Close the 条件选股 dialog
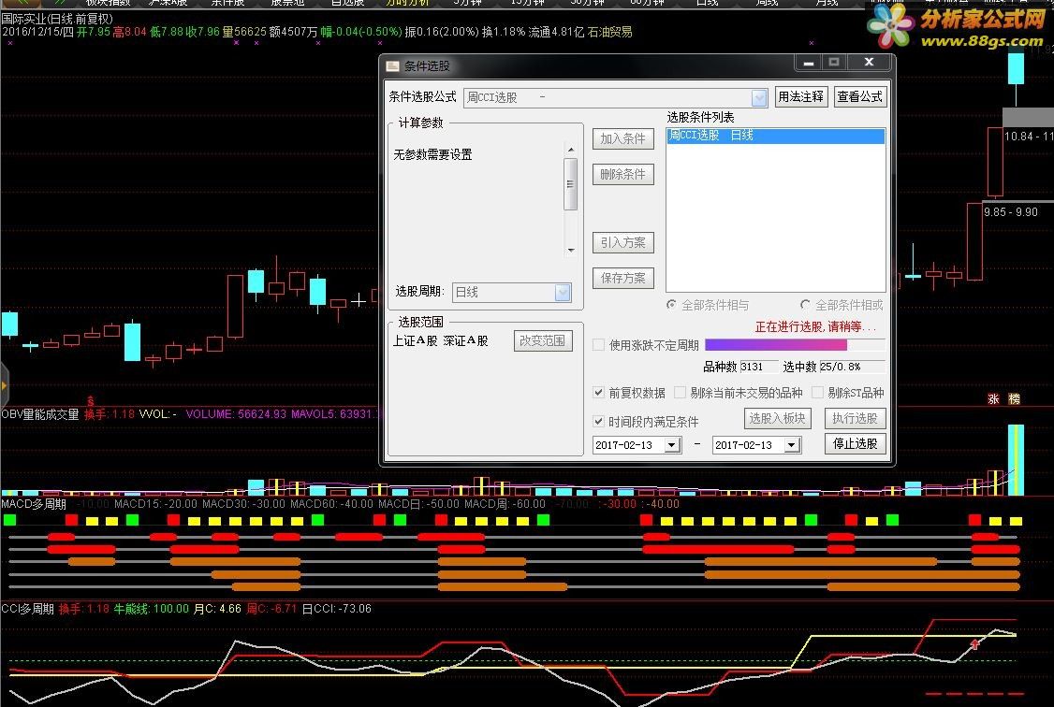The height and width of the screenshot is (707, 1054). tap(869, 63)
